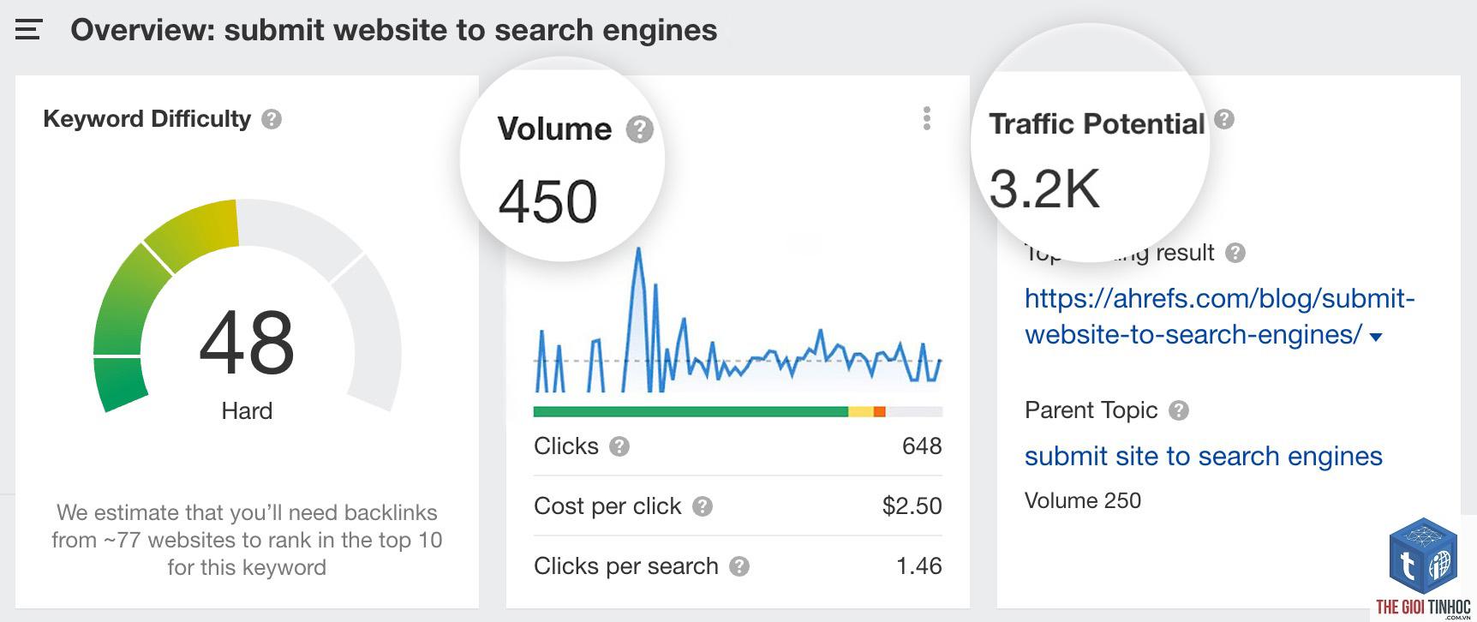Open the Traffic Potential help icon
Viewport: 1477px width, 622px height.
coord(1224,119)
